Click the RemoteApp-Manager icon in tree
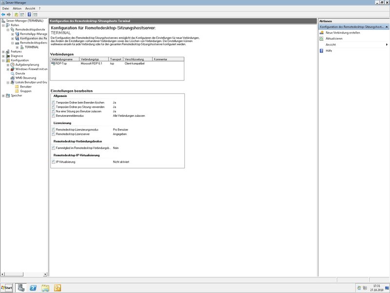 pos(17,34)
